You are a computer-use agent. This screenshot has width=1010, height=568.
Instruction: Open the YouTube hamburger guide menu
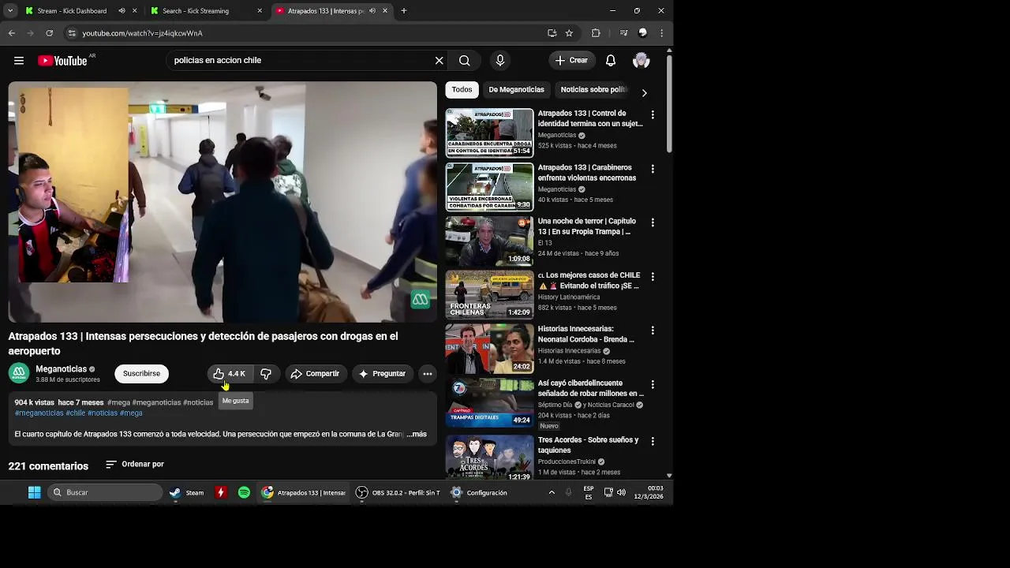click(x=19, y=61)
